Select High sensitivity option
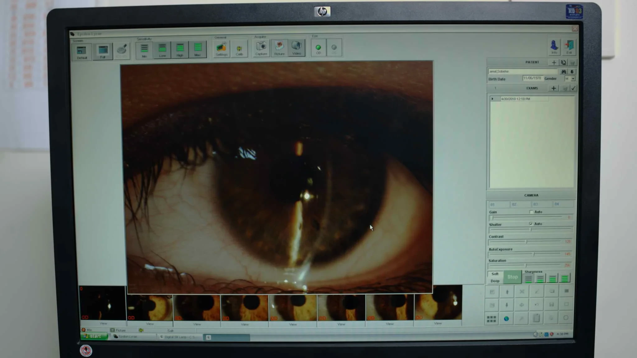 (180, 49)
